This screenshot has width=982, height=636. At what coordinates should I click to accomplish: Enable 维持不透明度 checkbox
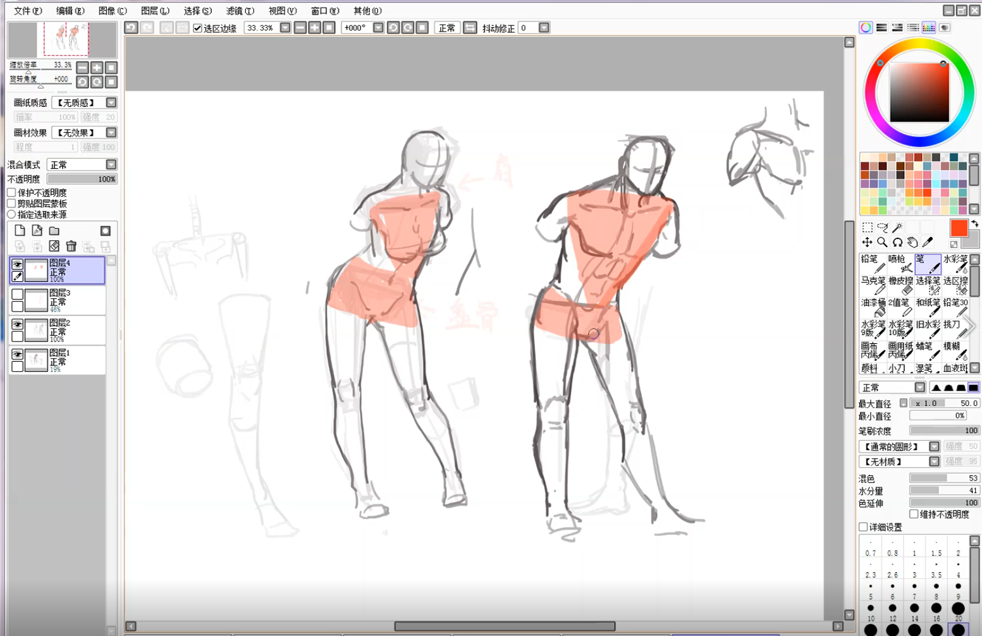tap(914, 514)
